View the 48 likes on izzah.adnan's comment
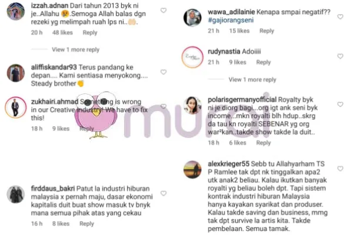 tap(62, 33)
